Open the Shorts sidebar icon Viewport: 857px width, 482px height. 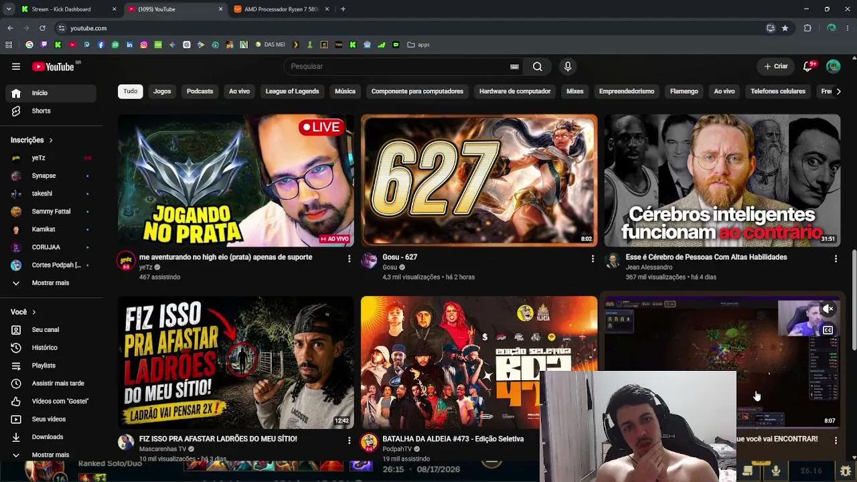point(16,111)
